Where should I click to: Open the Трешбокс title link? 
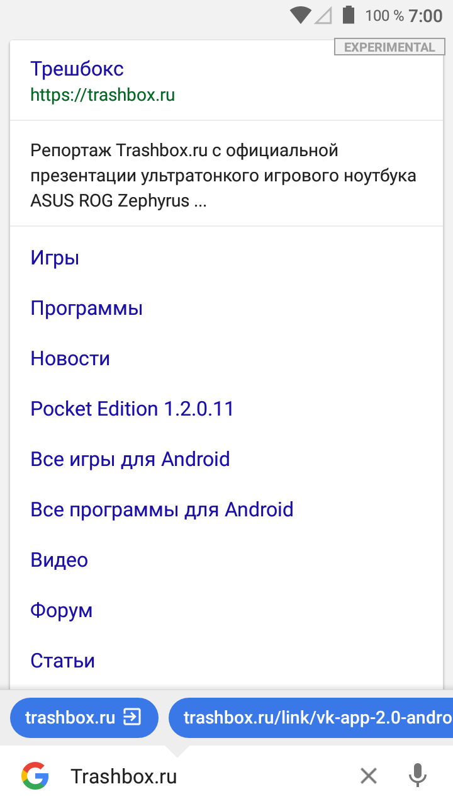pyautogui.click(x=77, y=69)
